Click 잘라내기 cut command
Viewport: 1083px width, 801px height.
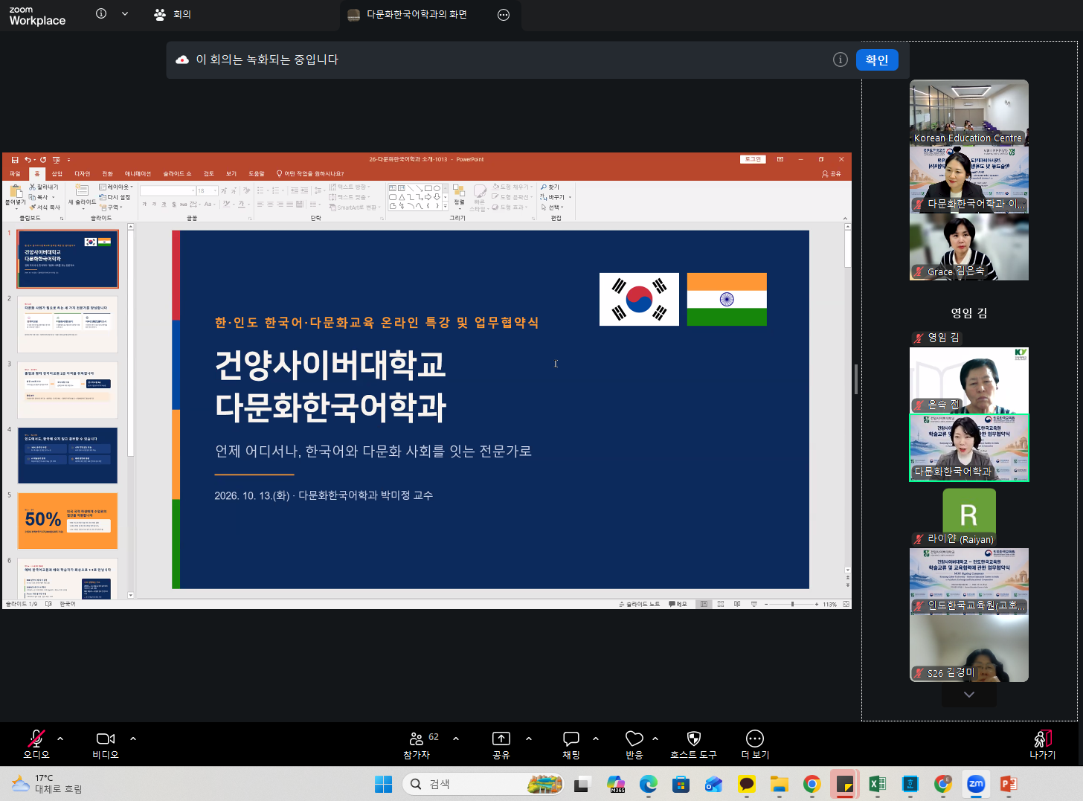tap(44, 187)
